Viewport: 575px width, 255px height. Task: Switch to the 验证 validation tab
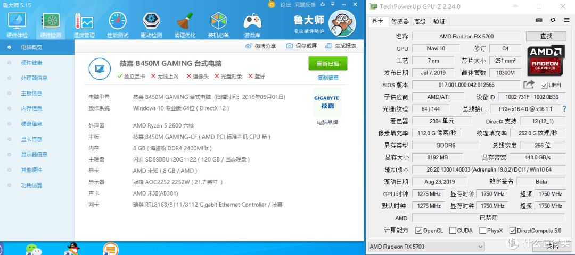pos(439,22)
